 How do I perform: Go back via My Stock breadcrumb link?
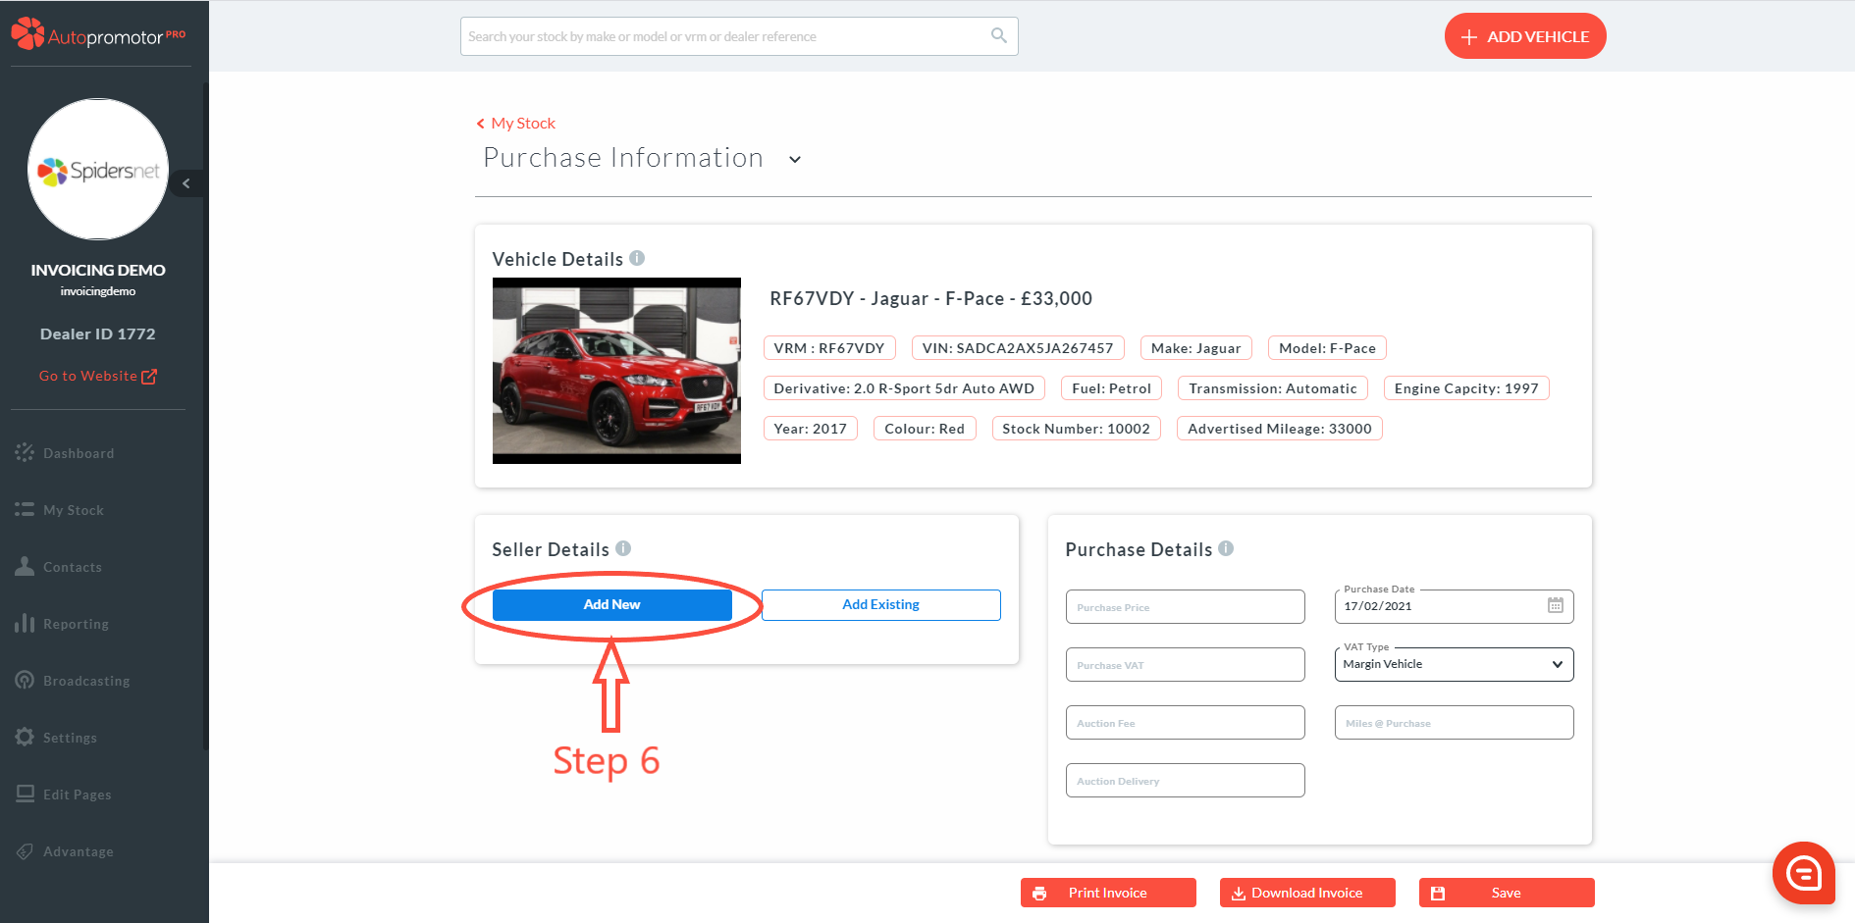(x=522, y=123)
